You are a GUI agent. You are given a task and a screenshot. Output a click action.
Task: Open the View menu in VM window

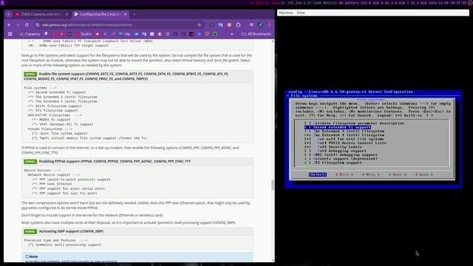tap(301, 13)
